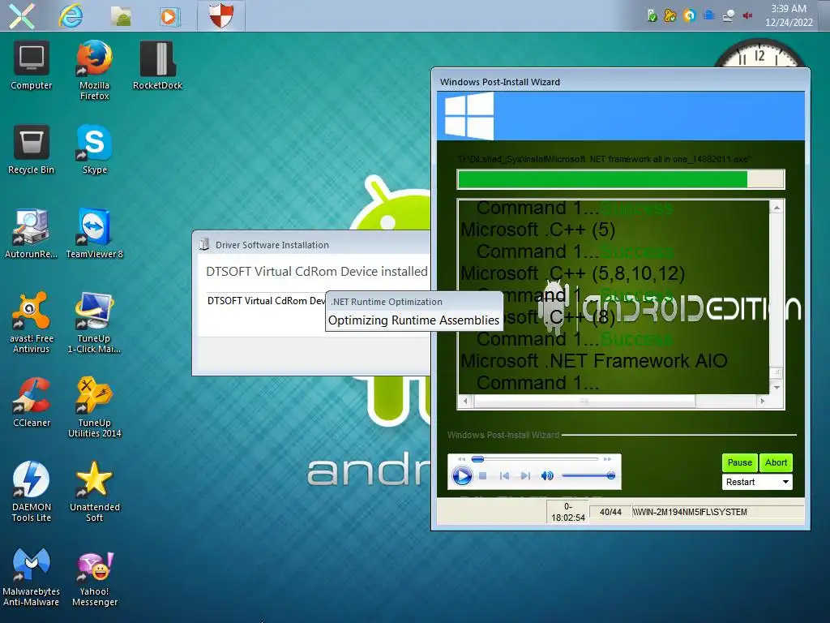Launch Mozilla Firefox from the desktop
Image resolution: width=830 pixels, height=623 pixels.
point(94,70)
